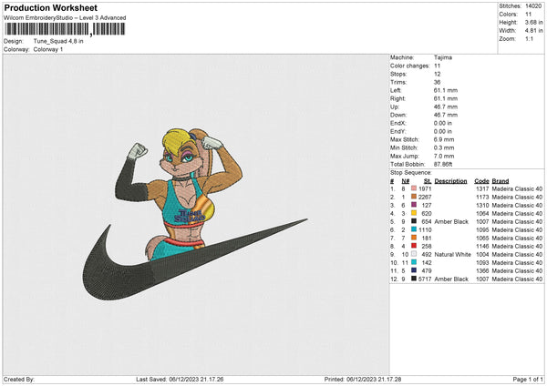Image resolution: width=547 pixels, height=386 pixels.
Task: Select the 'Brand' column header
Action: click(x=501, y=181)
